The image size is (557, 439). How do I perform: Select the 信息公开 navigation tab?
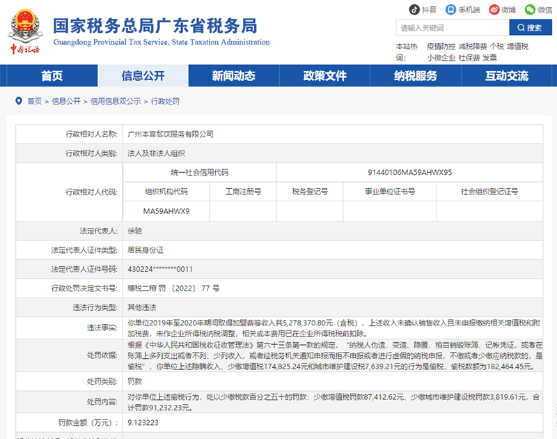pos(143,76)
